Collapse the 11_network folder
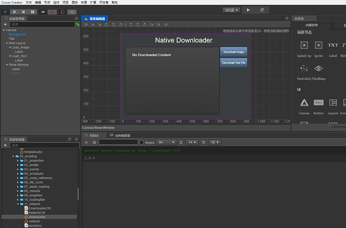The height and width of the screenshot is (228, 346). (x=18, y=204)
